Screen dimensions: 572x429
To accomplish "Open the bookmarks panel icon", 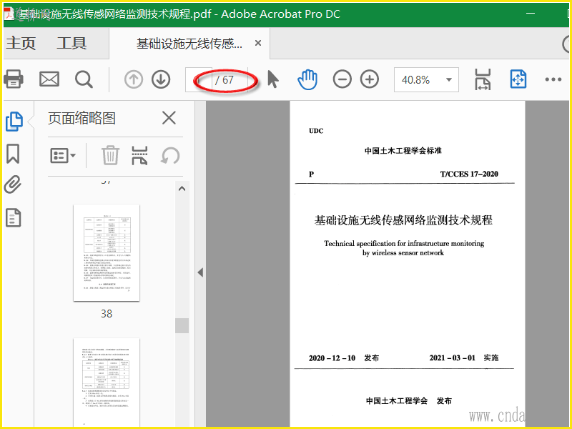I will point(13,154).
